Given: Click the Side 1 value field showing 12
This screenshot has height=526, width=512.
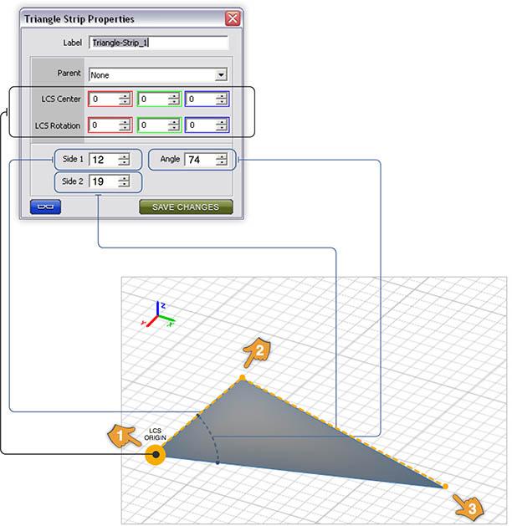Looking at the screenshot, I should [x=110, y=160].
